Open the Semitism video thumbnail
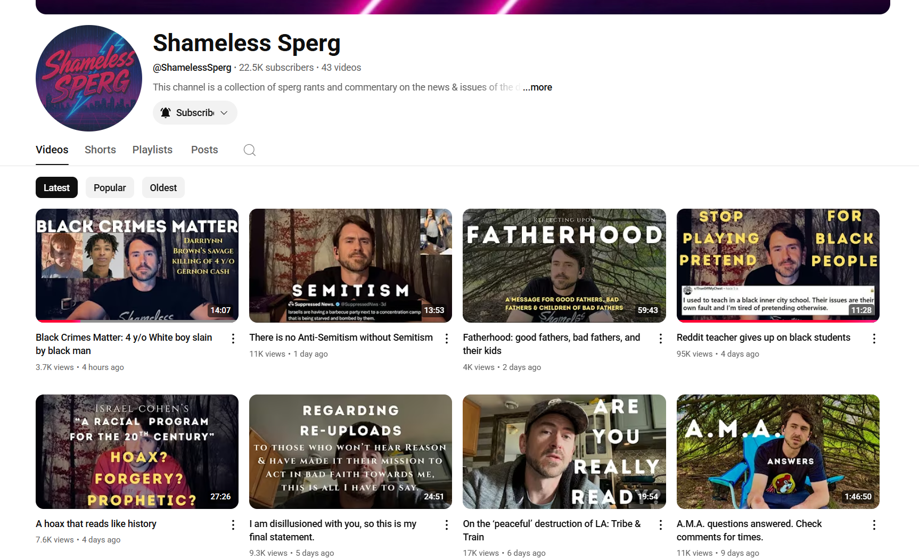This screenshot has height=559, width=919. [350, 266]
